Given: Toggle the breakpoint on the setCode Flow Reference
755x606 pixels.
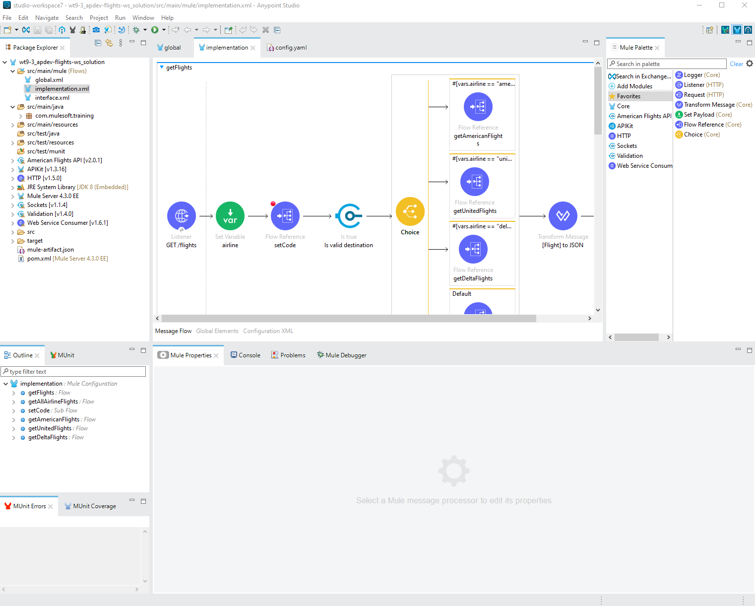Looking at the screenshot, I should click(x=273, y=203).
